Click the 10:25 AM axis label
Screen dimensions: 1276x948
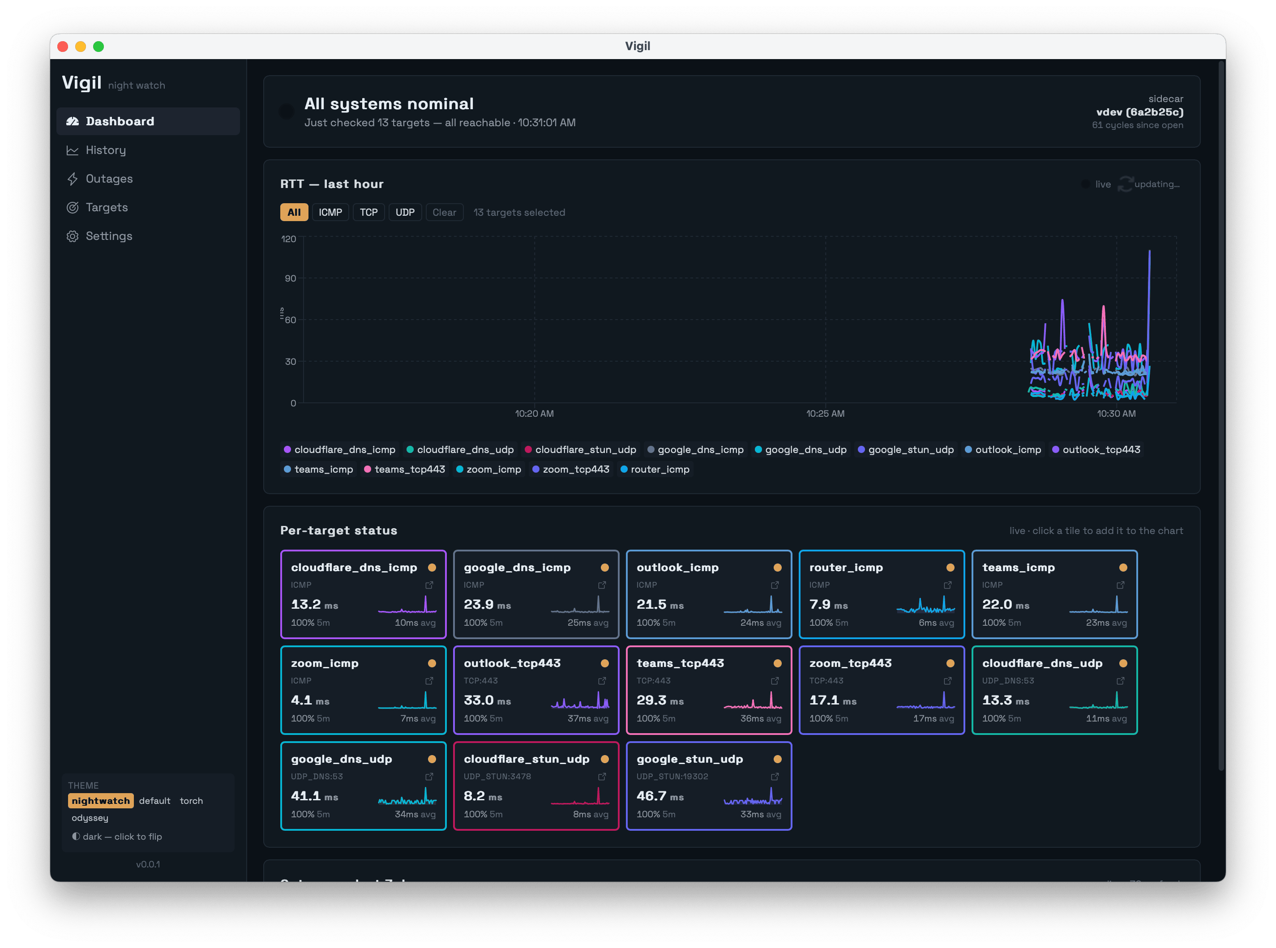tap(826, 414)
